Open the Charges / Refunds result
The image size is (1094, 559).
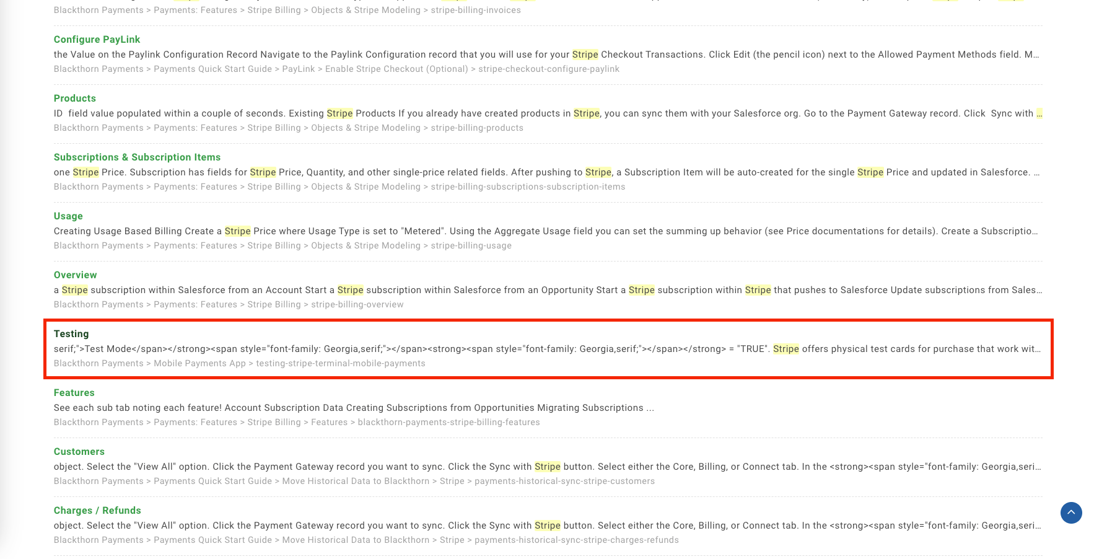(x=97, y=510)
